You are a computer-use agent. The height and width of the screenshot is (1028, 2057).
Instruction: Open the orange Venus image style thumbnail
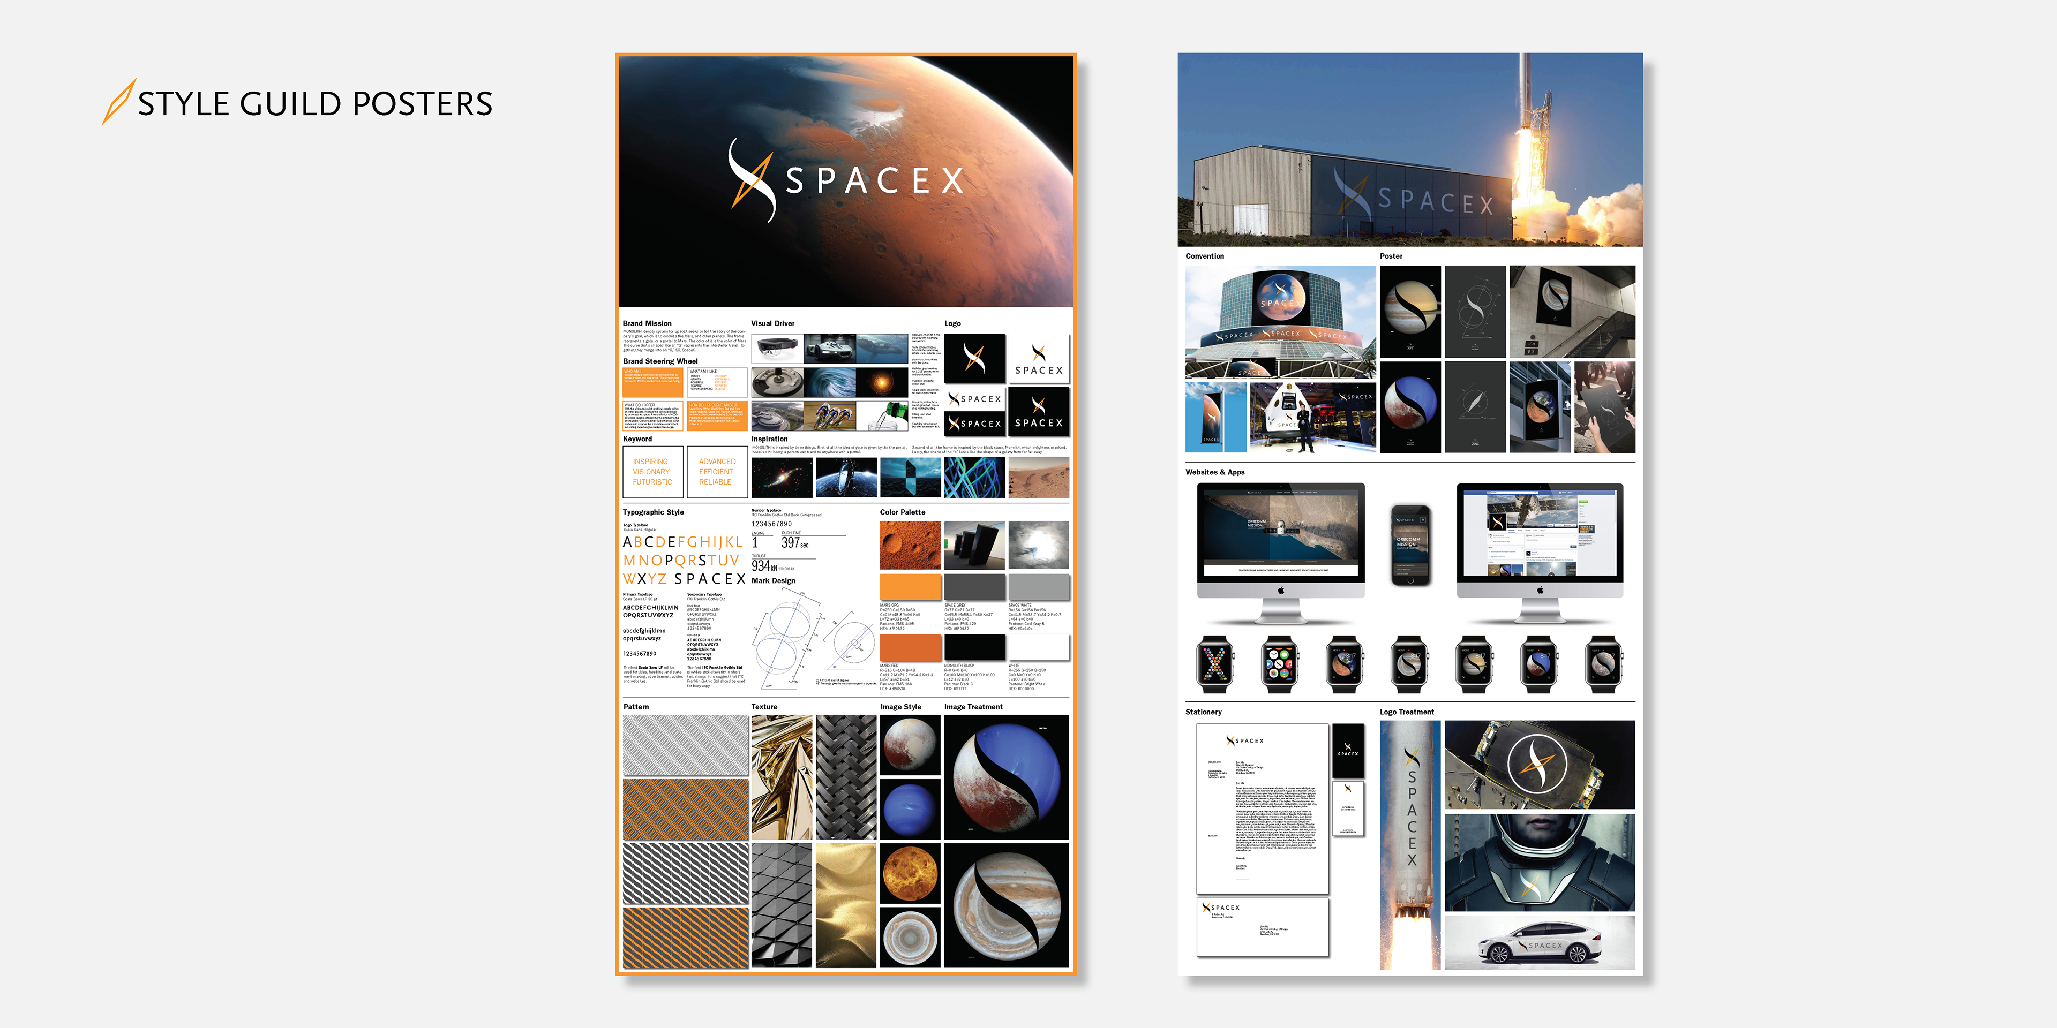910,874
